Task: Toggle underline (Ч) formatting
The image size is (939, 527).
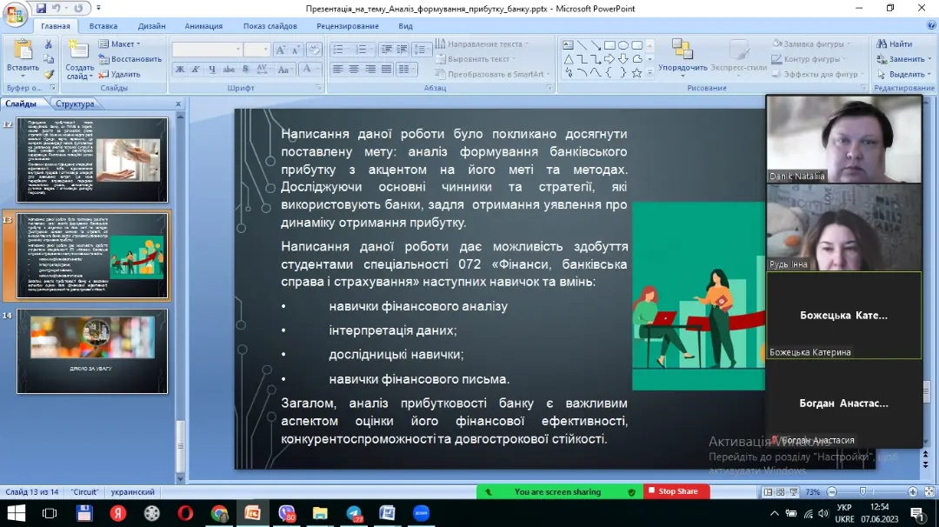Action: click(213, 70)
